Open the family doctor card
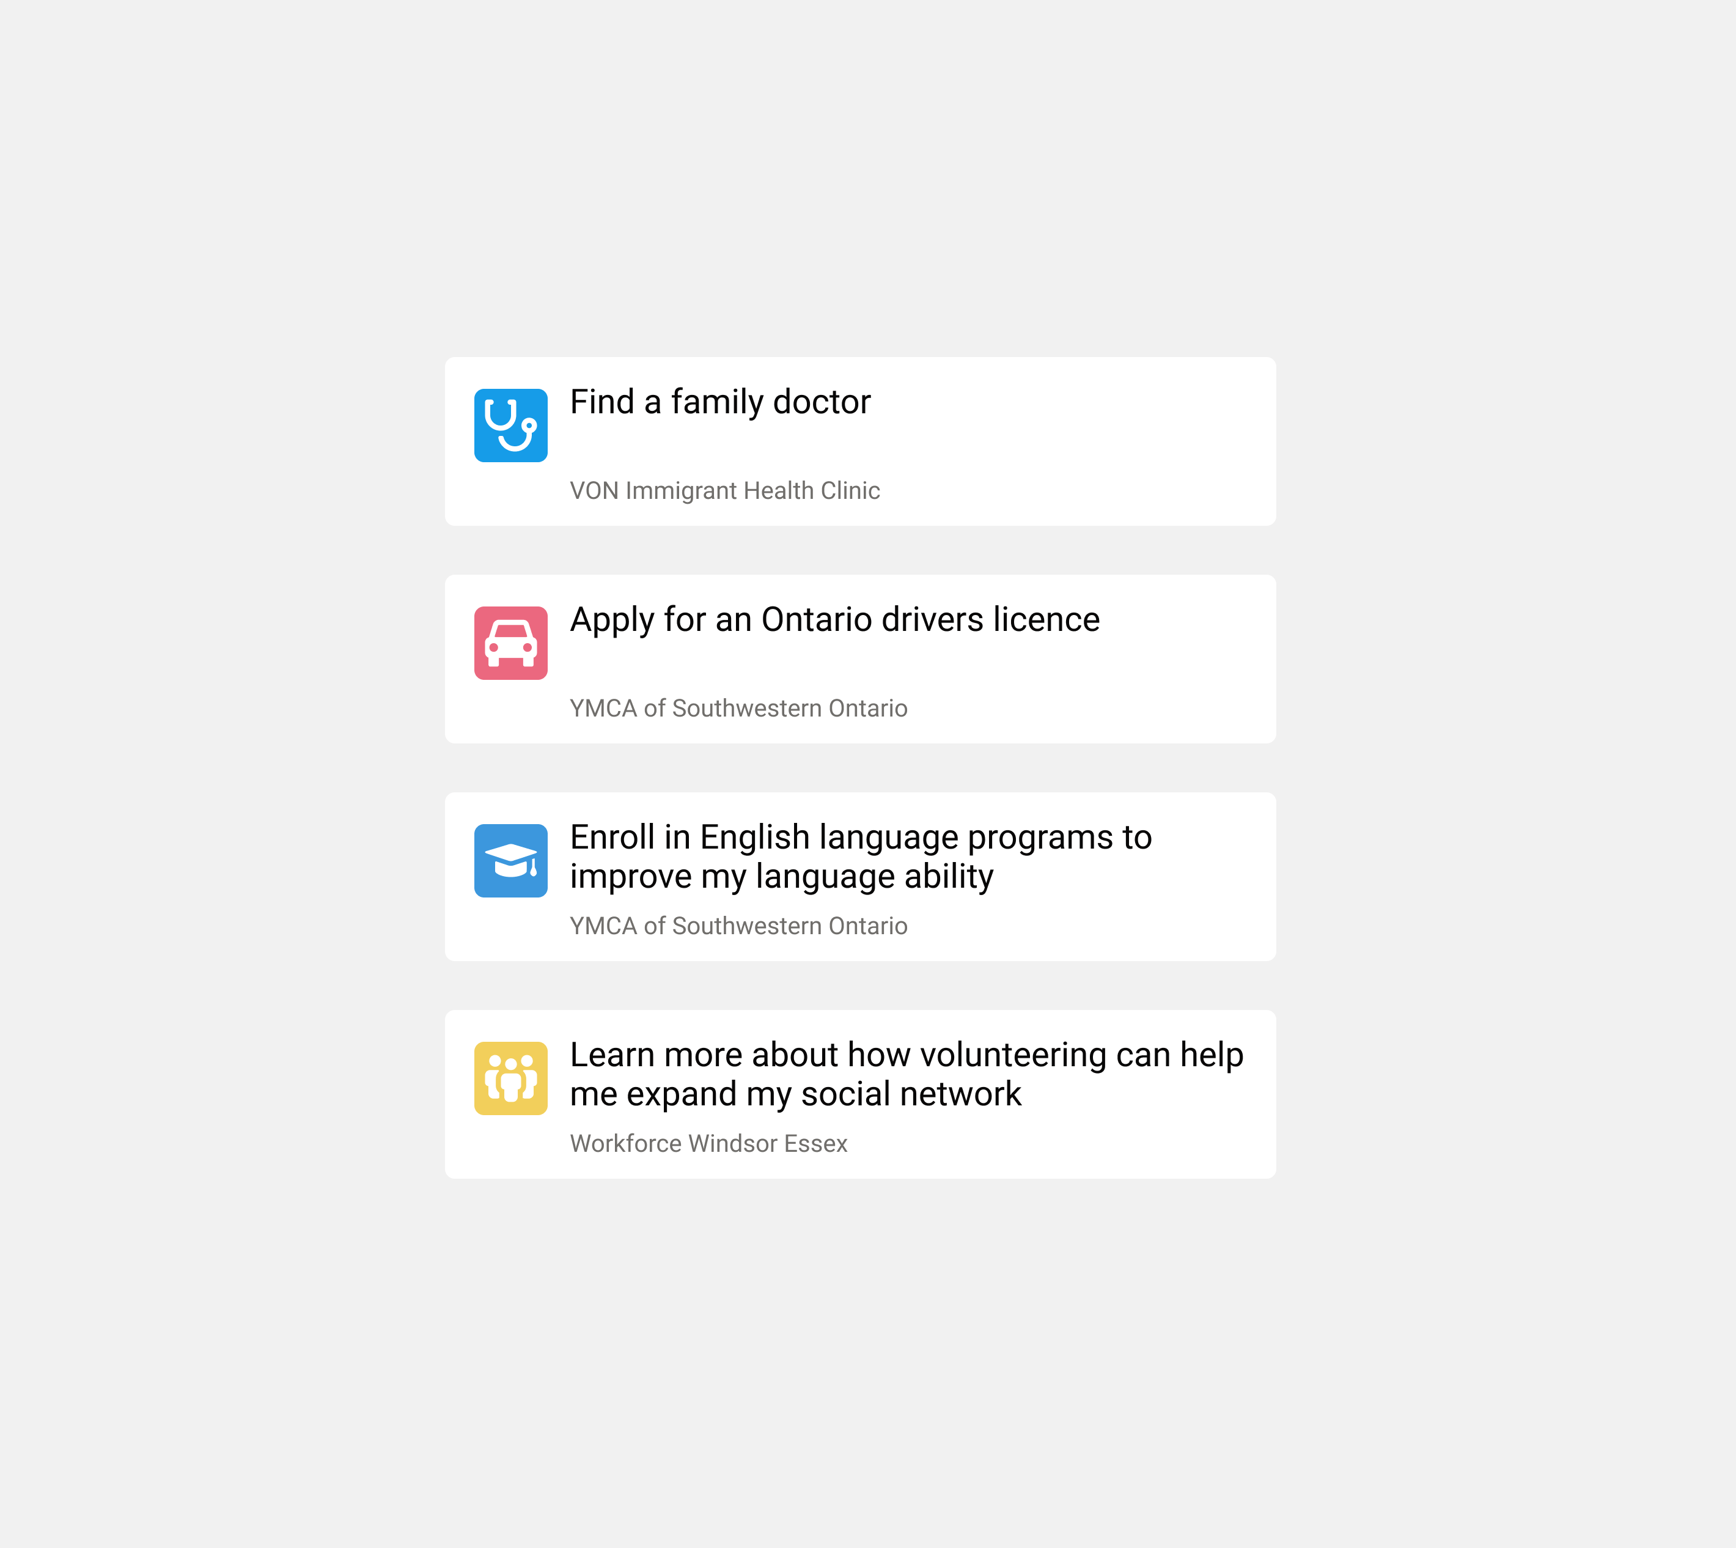 click(x=860, y=441)
